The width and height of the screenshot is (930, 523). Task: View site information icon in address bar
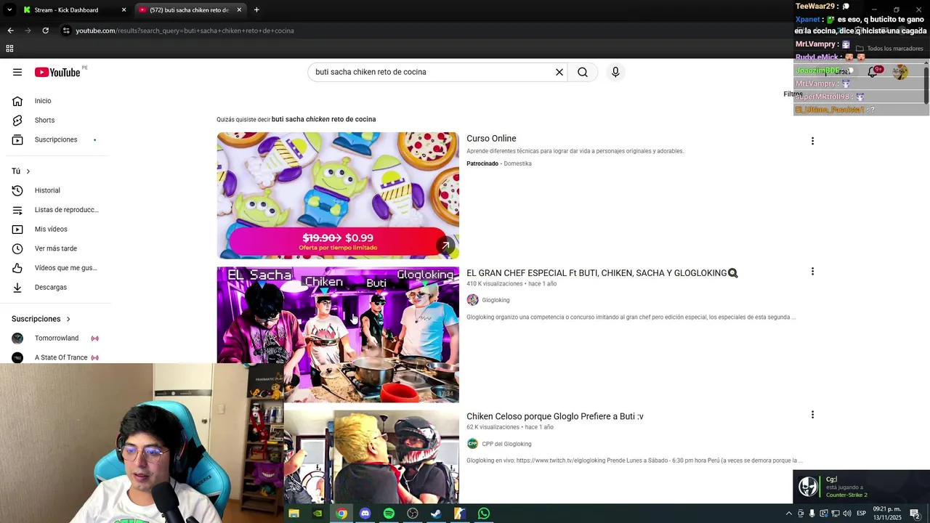click(66, 31)
